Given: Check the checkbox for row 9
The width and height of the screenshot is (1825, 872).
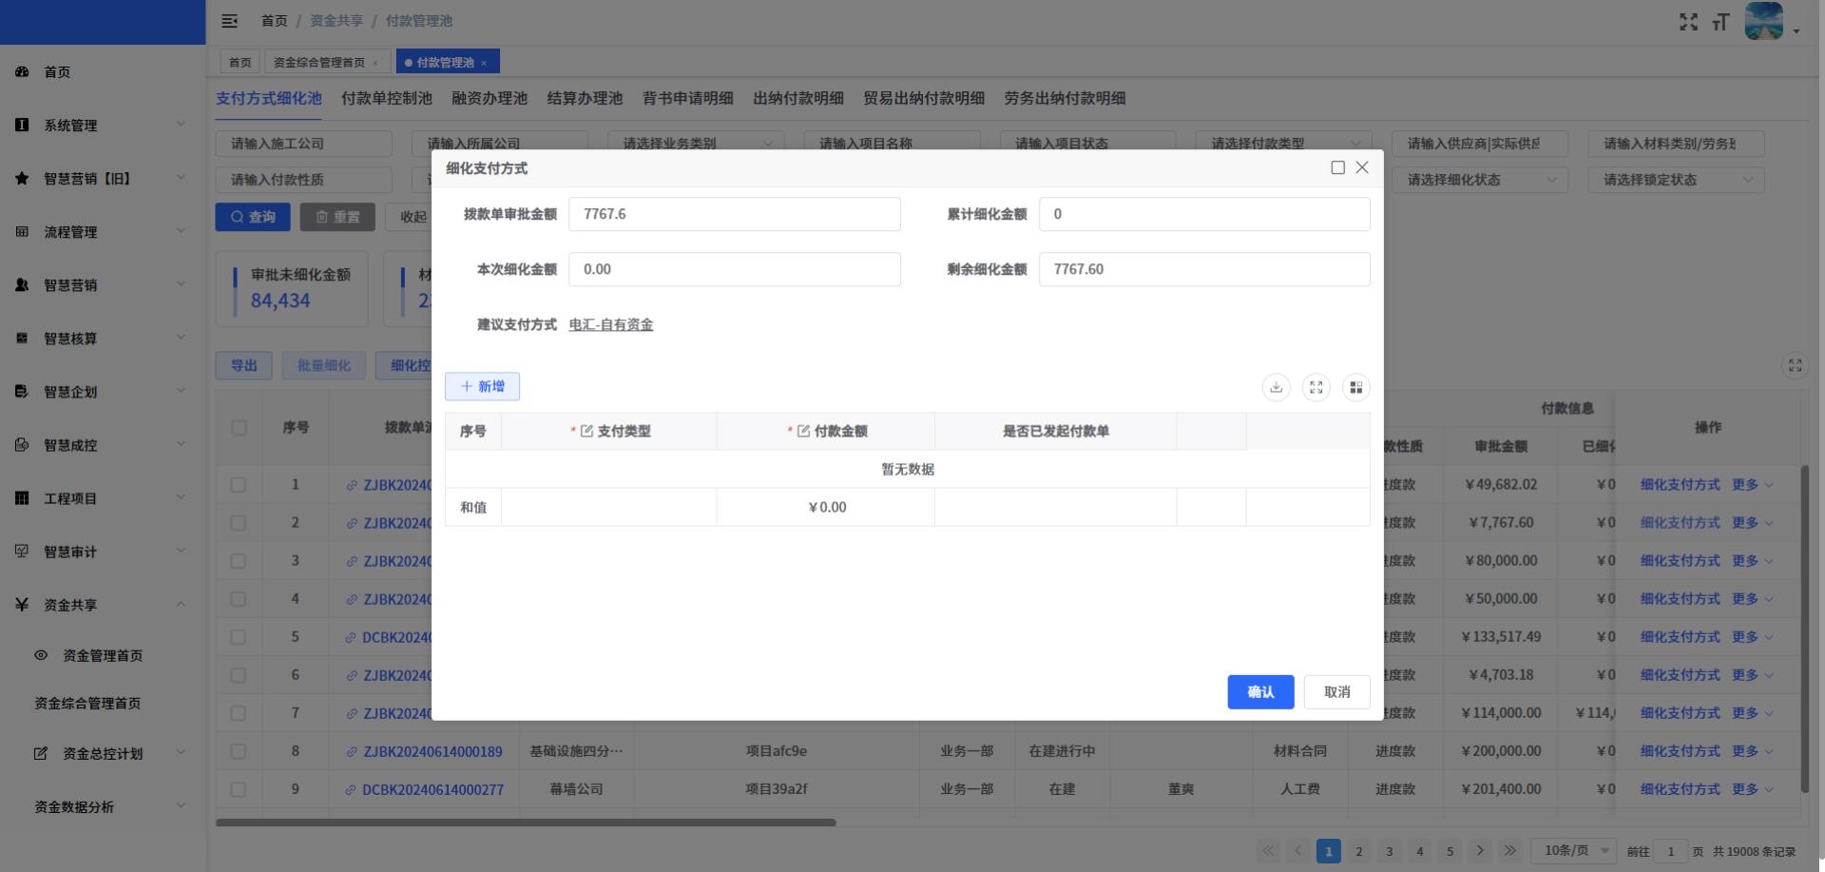Looking at the screenshot, I should [x=239, y=789].
